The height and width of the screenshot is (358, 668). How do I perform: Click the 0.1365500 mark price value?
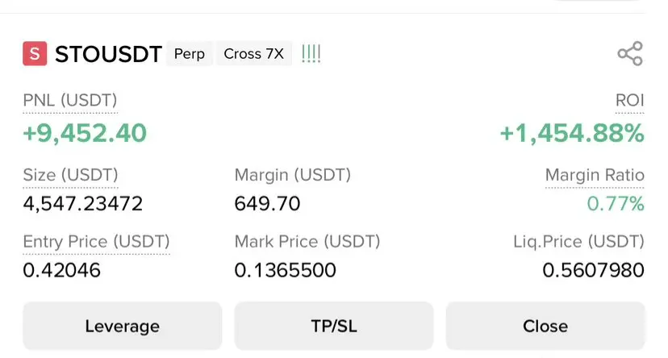[x=285, y=270]
